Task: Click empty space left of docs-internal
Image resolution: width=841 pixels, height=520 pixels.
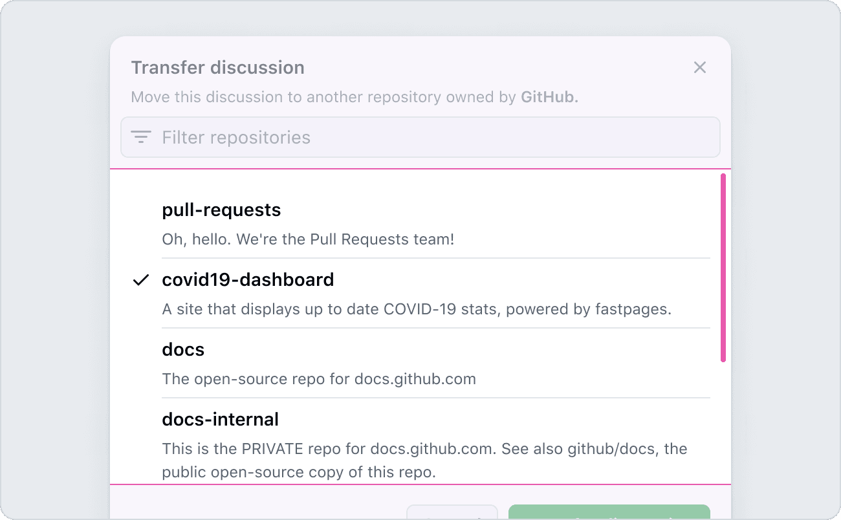Action: (141, 420)
